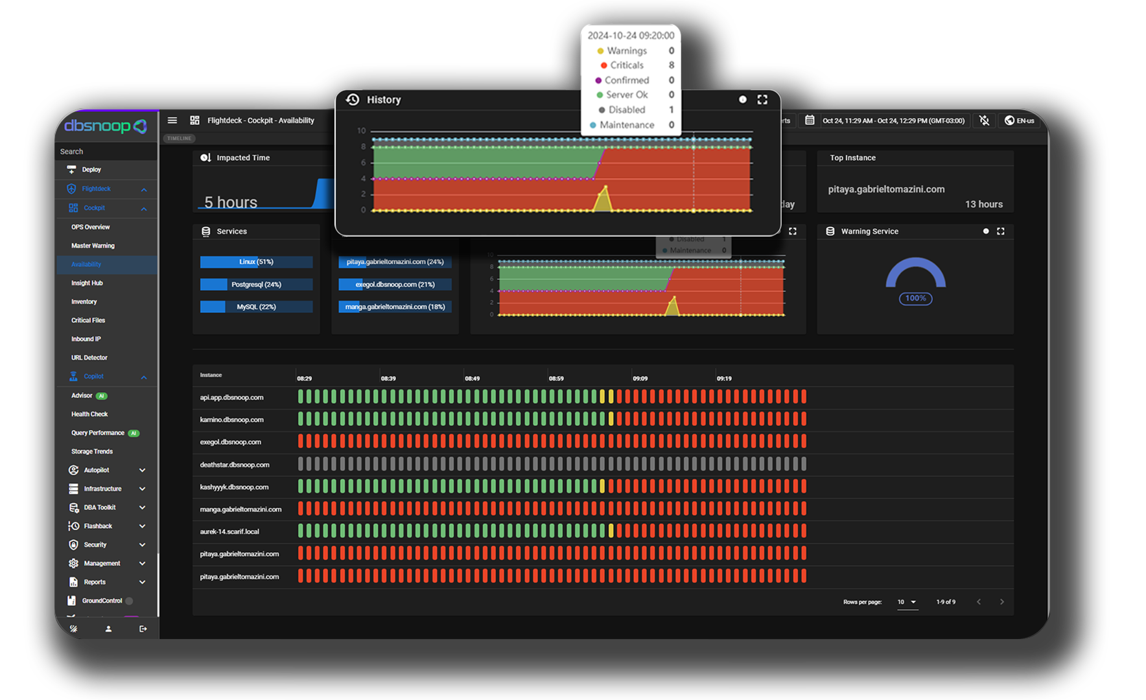Click the Infrastructure server icon
Screen dimensions: 1146x700
[x=73, y=489]
